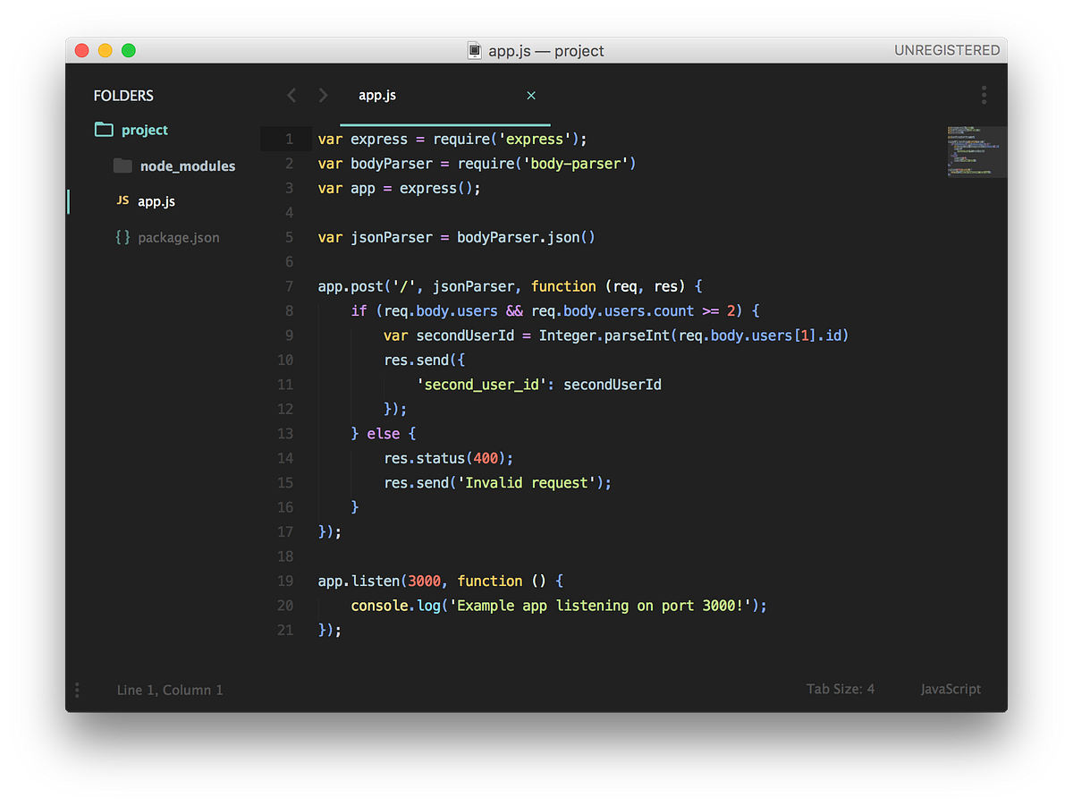Click the 'second_user_id' string
Viewport: 1073px width, 806px height.
click(482, 385)
